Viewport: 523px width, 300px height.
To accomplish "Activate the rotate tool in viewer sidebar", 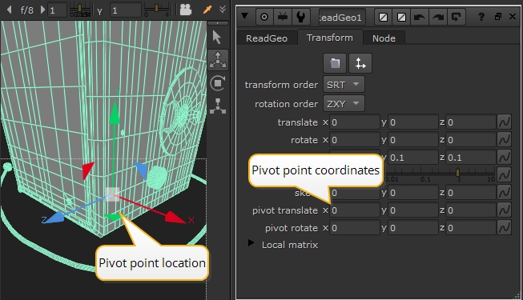I will coord(218,83).
